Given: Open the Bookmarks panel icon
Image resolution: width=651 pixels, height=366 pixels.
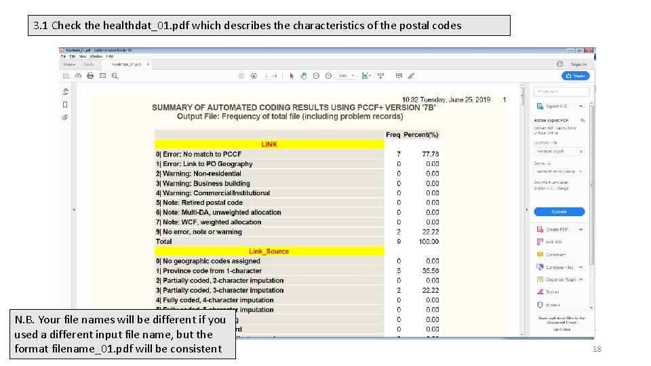Looking at the screenshot, I should [65, 104].
